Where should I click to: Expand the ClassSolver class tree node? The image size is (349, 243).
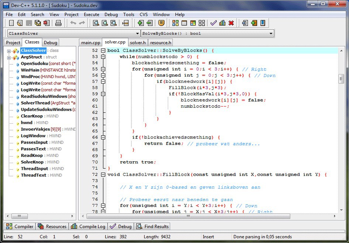click(x=9, y=51)
